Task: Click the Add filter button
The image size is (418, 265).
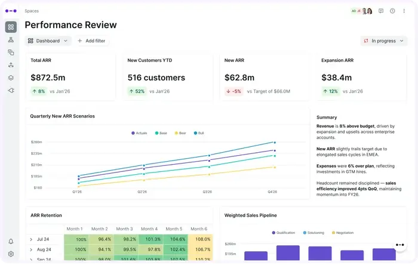Action: tap(92, 41)
